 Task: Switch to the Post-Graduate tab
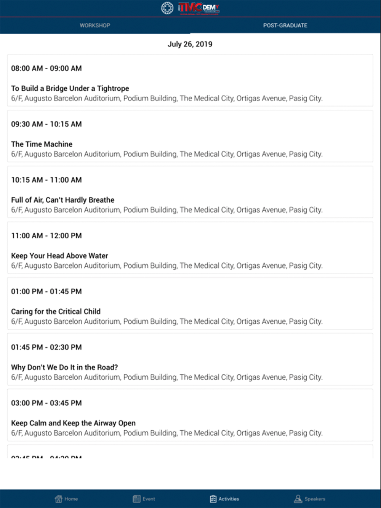coord(285,26)
